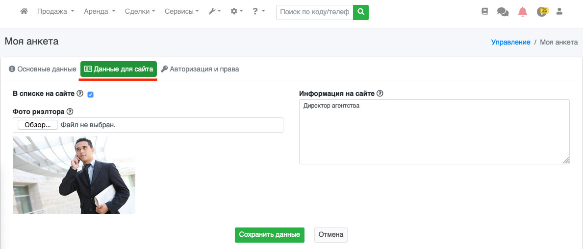Image resolution: width=583 pixels, height=249 pixels.
Task: Open the wrench tools dropdown
Action: click(x=214, y=11)
